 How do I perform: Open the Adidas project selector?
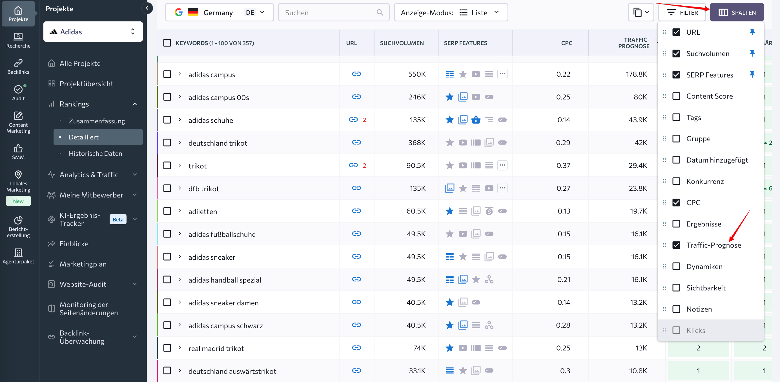(x=93, y=32)
